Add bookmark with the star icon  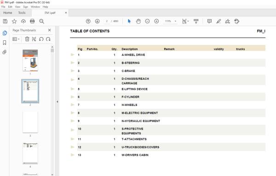(14, 22)
